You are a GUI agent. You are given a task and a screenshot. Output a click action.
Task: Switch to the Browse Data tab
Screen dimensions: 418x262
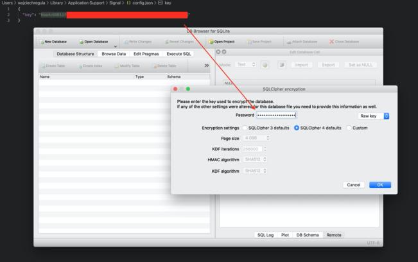click(114, 54)
